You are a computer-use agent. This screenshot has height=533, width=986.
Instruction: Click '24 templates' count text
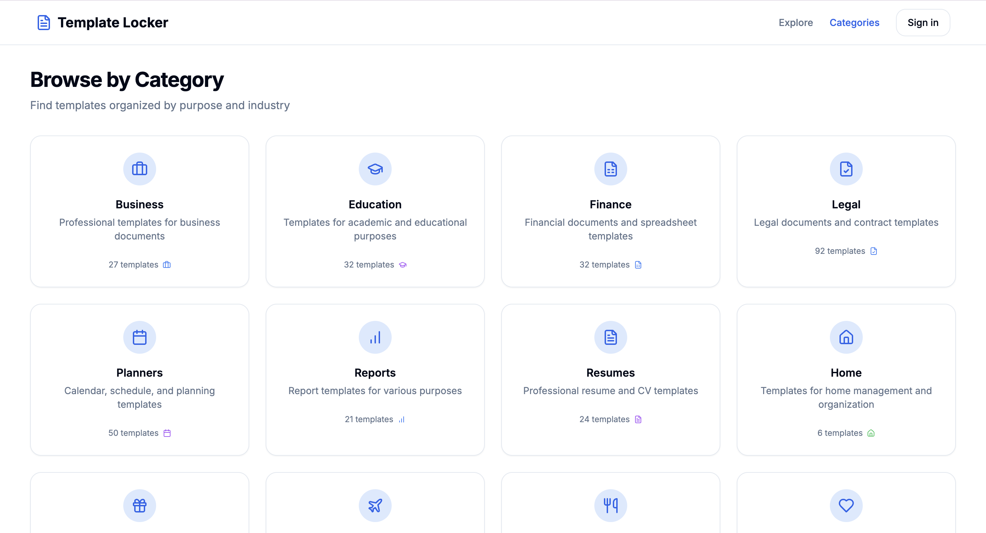(x=604, y=419)
